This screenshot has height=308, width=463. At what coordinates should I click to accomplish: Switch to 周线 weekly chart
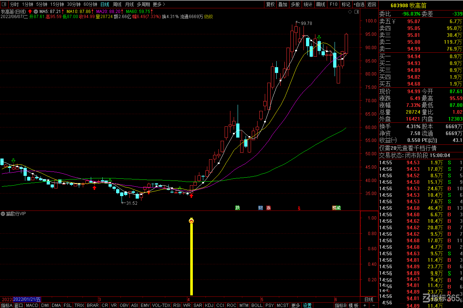(117, 4)
